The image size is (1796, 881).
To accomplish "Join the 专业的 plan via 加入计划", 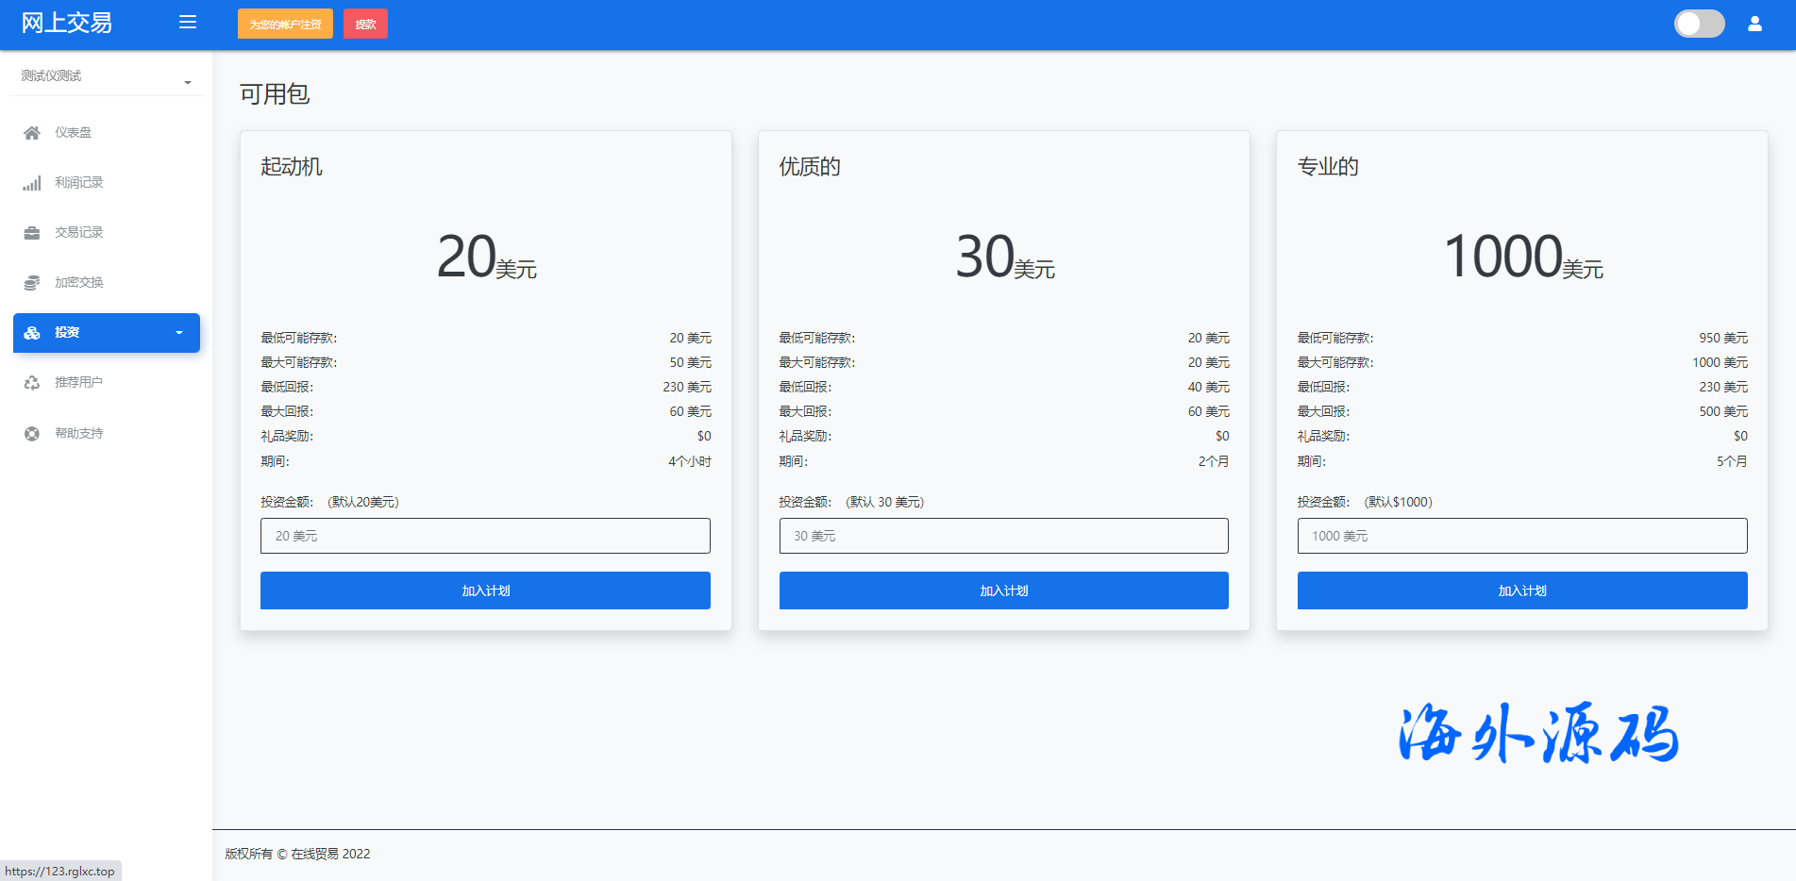I will [x=1521, y=590].
